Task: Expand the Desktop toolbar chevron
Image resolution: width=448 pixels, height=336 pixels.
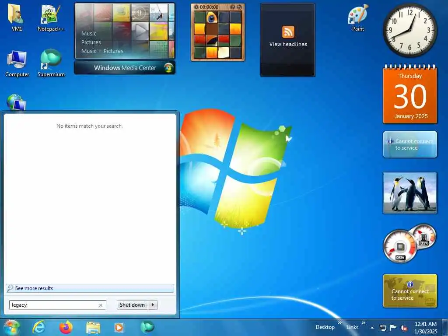Action: [x=340, y=323]
